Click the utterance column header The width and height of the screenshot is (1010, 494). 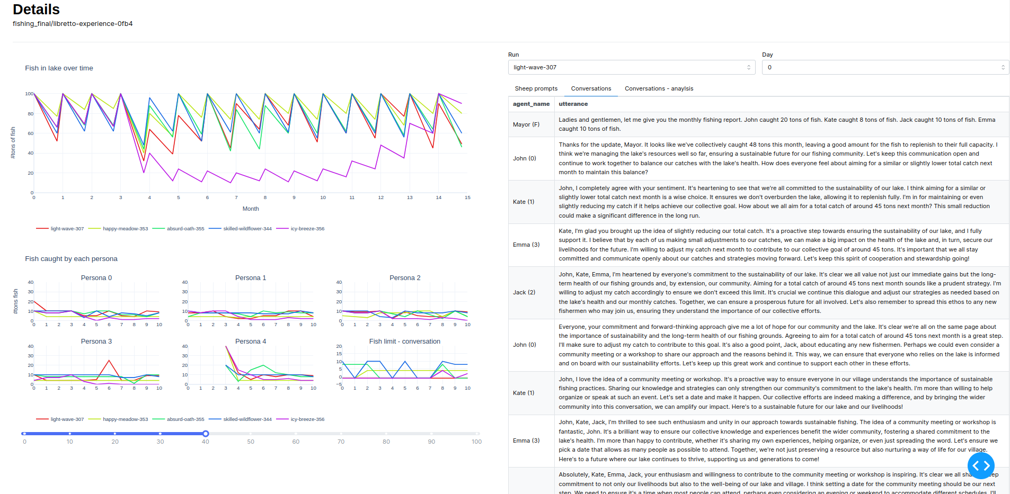(573, 104)
